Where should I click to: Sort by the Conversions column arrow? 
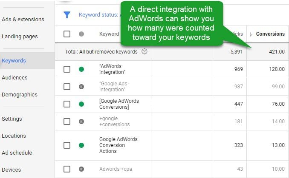coord(251,34)
